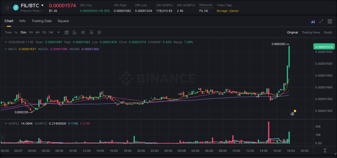Click the 24h Vol(BTC) value 2.46
The width and height of the screenshot is (337, 158).
tap(180, 11)
